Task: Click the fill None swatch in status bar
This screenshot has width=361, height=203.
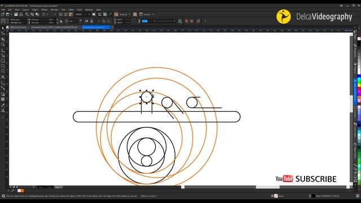Action: pos(276,196)
